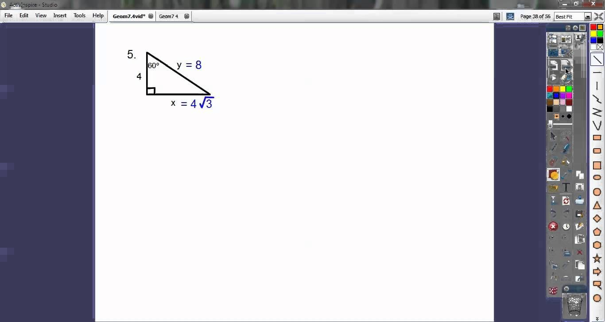Viewport: 605px width, 322px height.
Task: Roll the Dice tool
Action: point(553,291)
